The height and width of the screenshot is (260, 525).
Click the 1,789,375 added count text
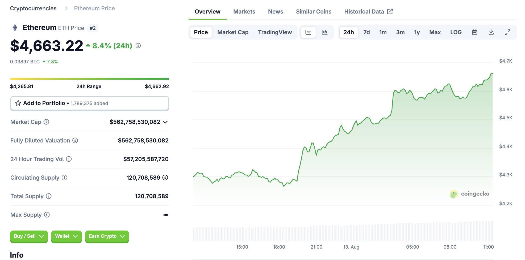click(89, 103)
